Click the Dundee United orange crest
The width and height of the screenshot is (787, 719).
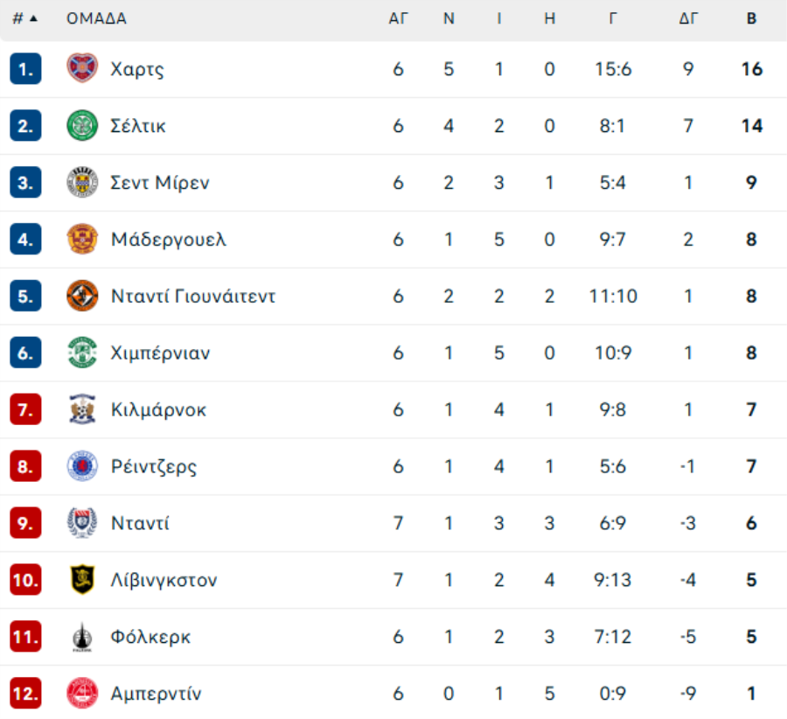point(82,296)
